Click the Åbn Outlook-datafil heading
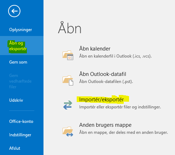This screenshot has width=175, height=155. (103, 74)
